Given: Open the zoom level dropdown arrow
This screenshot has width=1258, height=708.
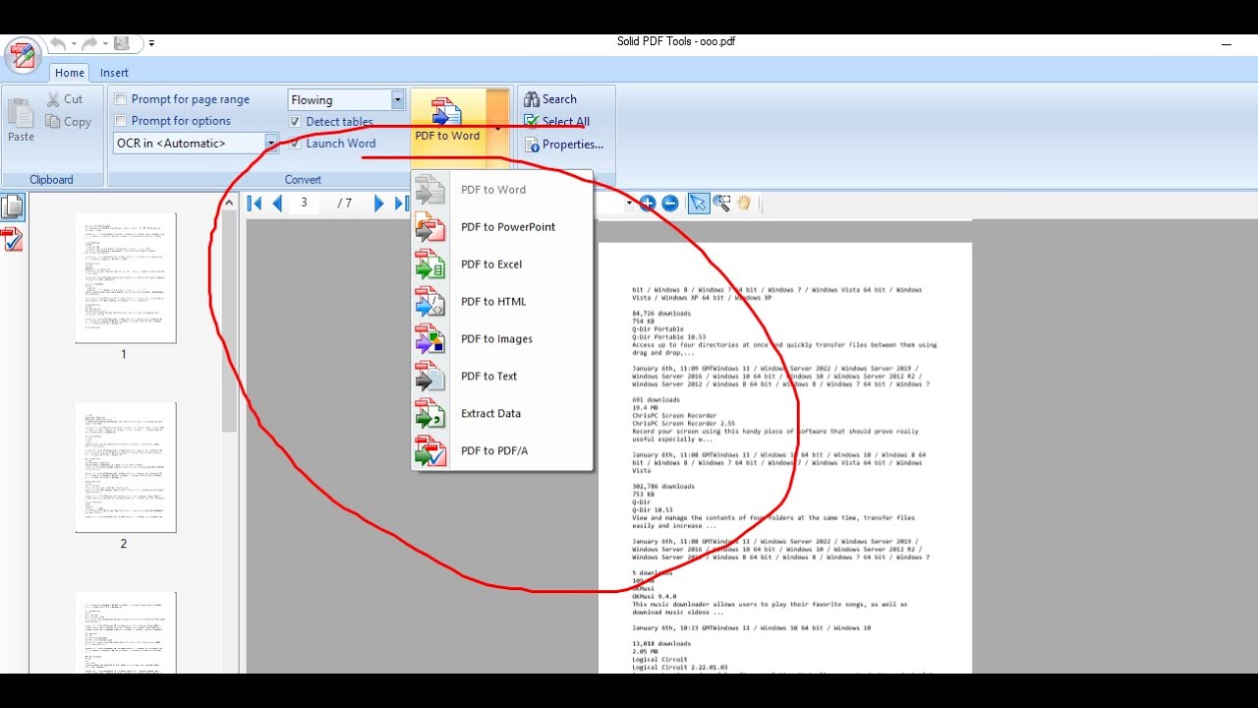Looking at the screenshot, I should (629, 204).
